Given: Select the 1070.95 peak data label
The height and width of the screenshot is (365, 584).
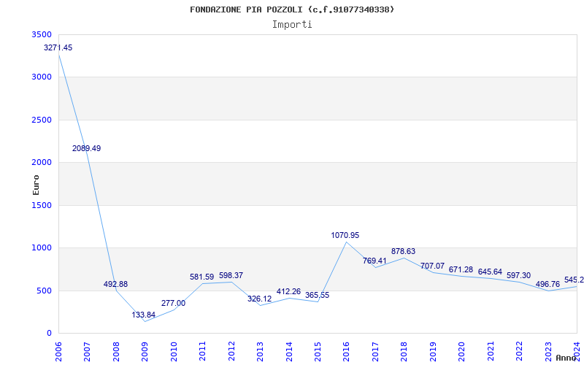Looking at the screenshot, I should click(x=345, y=235).
